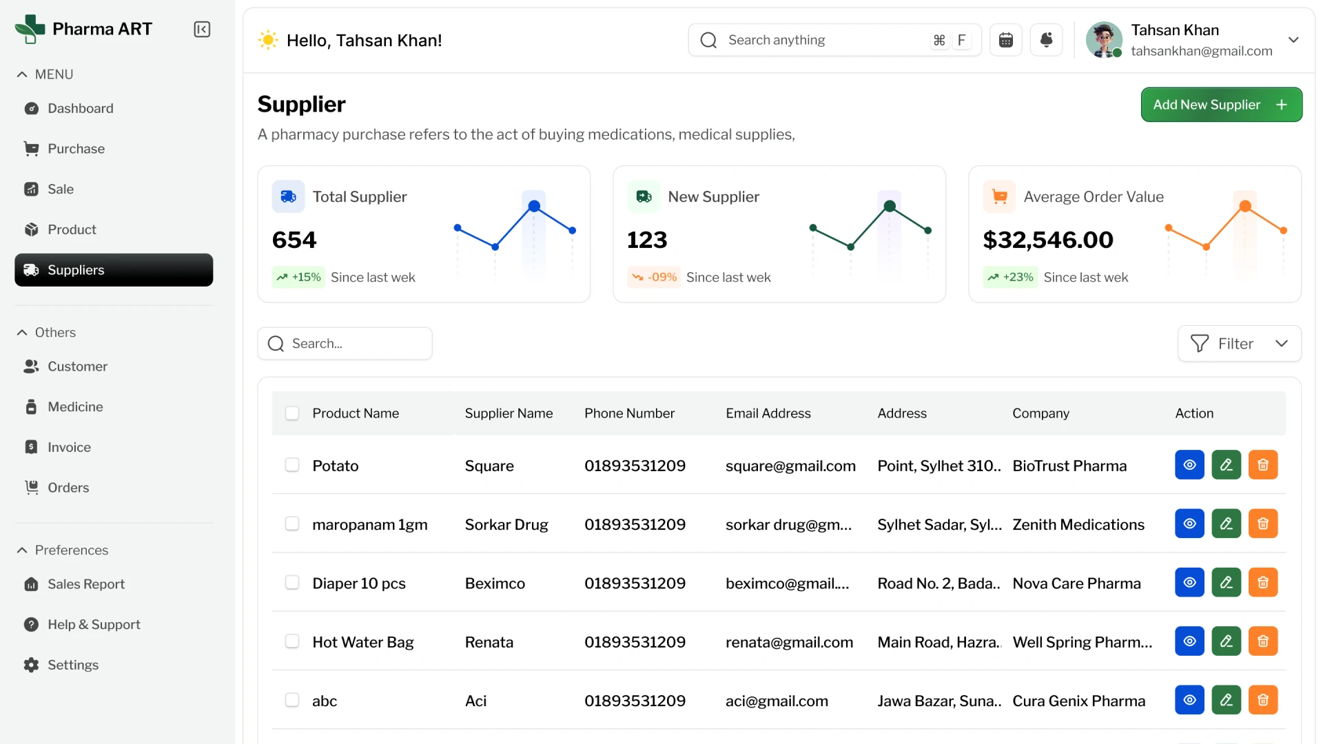Delete the Beximco supplier via trash icon

pos(1262,583)
